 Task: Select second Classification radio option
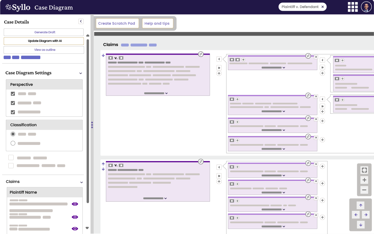point(13,143)
